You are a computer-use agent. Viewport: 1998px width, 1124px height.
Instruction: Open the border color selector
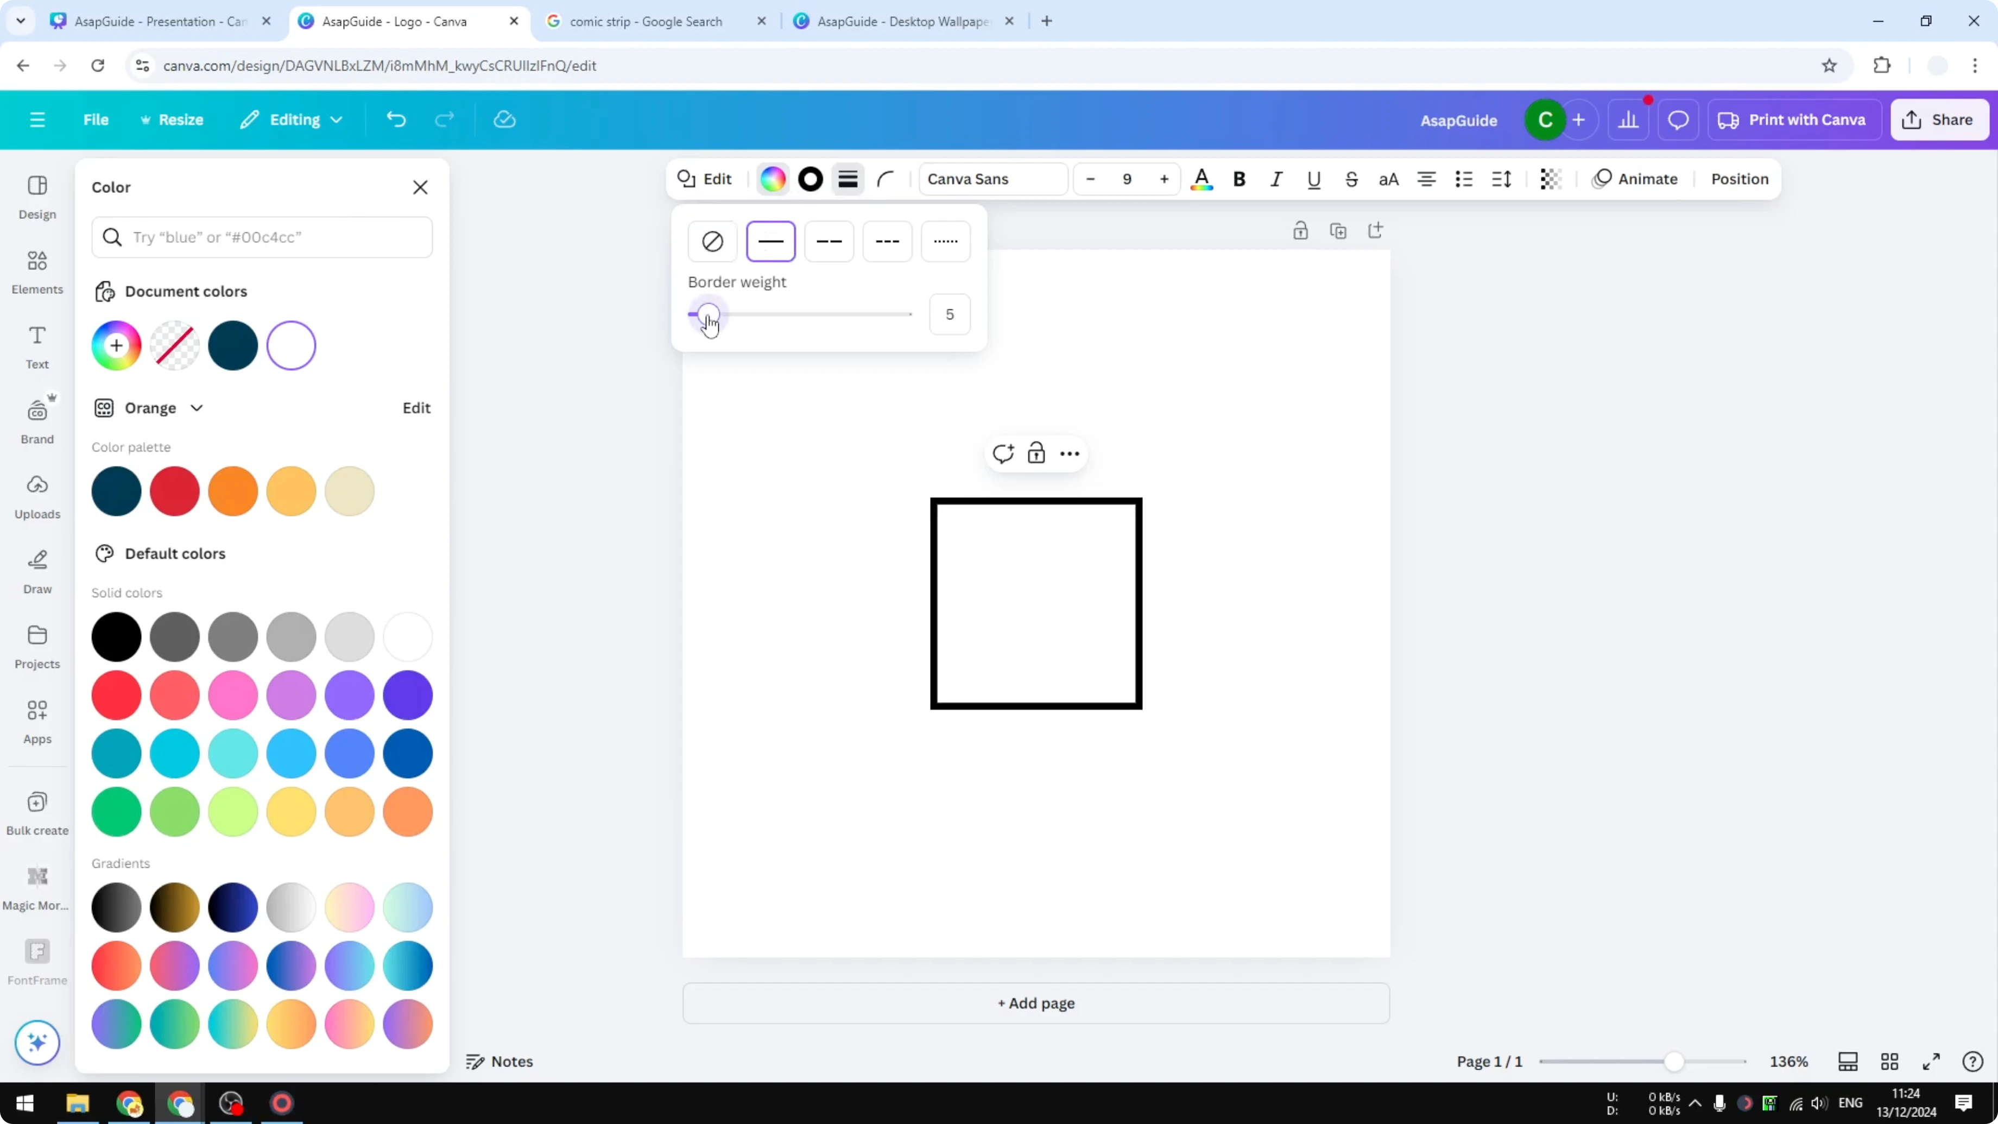click(810, 179)
